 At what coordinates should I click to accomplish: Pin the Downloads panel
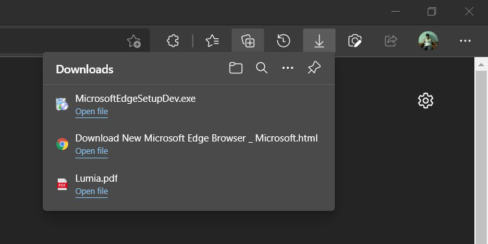pos(314,67)
